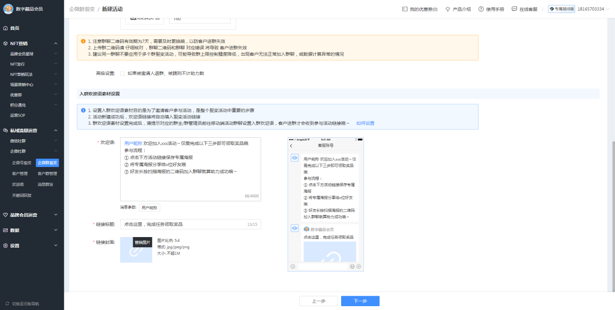Click the 下一步 button
This screenshot has height=310, width=615.
coord(360,301)
